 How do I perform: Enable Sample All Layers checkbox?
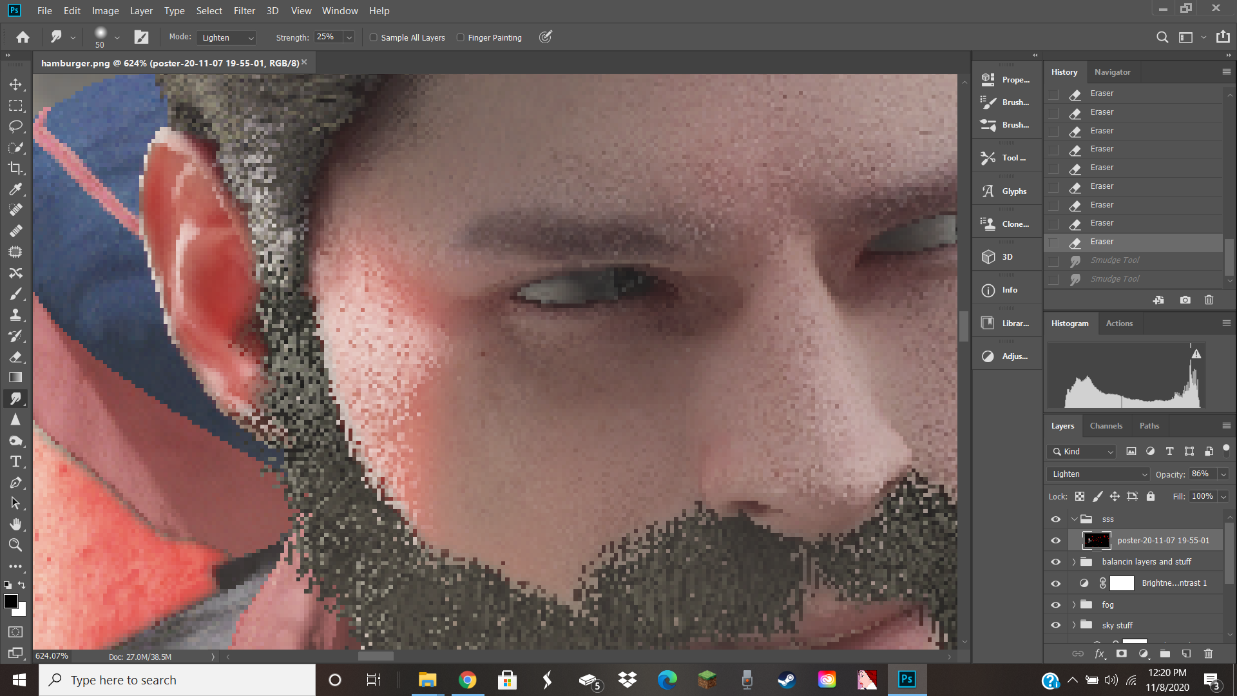pyautogui.click(x=374, y=37)
